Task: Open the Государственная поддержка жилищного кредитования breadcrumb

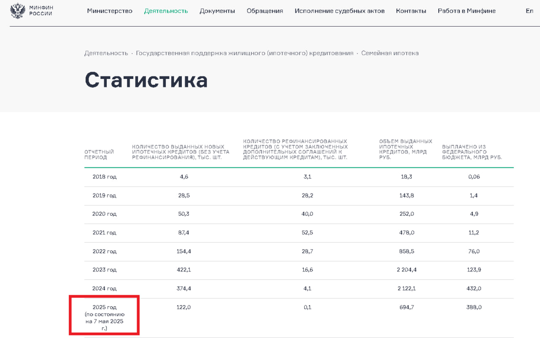Action: 245,53
